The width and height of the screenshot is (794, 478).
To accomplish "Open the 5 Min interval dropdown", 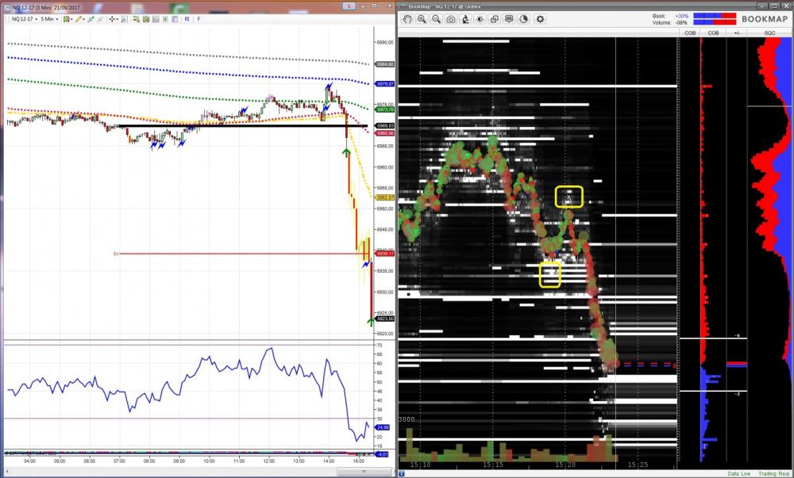I will (49, 19).
